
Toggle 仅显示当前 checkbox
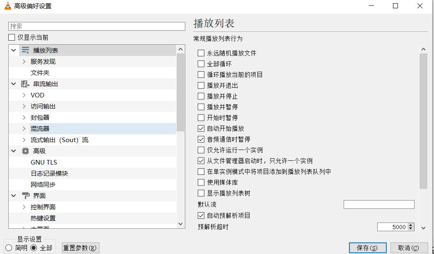(x=12, y=37)
